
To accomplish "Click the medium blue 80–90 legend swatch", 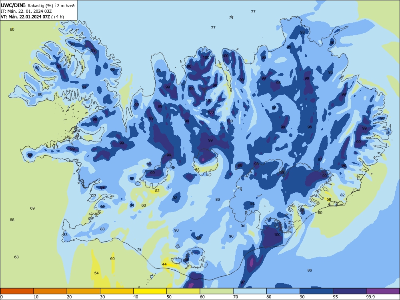I will coord(283,291).
